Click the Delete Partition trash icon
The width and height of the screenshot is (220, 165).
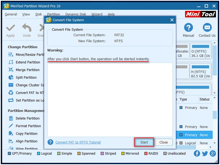[11, 118]
